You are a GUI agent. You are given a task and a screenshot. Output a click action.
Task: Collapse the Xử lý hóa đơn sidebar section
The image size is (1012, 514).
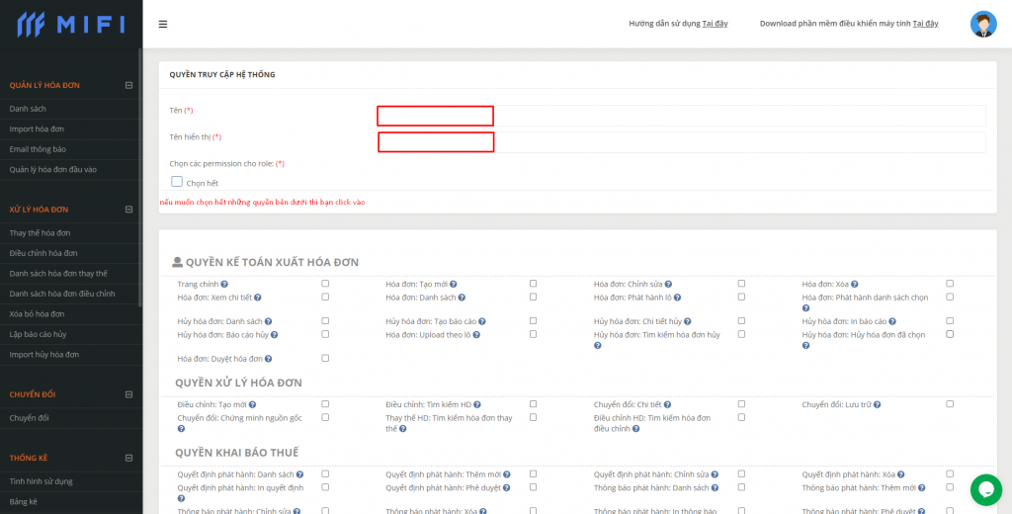pos(128,210)
